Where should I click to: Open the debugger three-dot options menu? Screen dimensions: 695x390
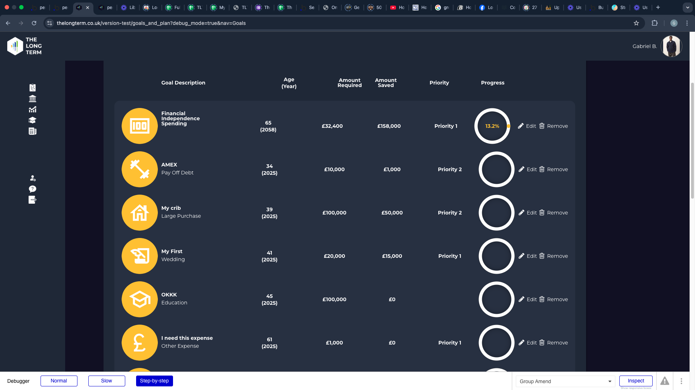pyautogui.click(x=681, y=381)
